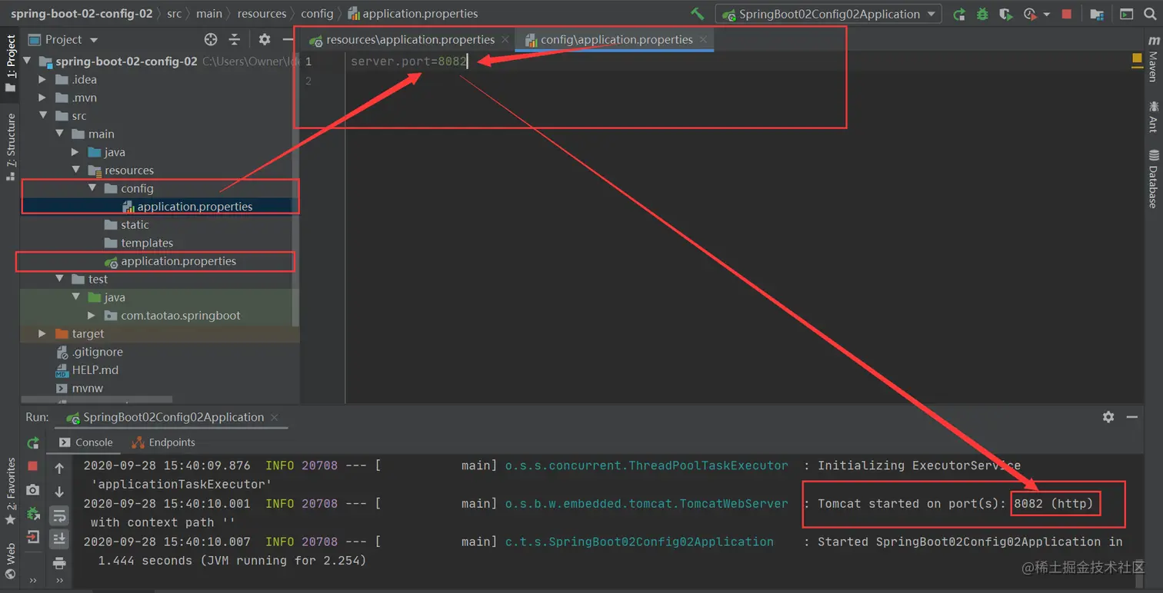Select the .gitignore file
The width and height of the screenshot is (1163, 593).
[x=89, y=352]
